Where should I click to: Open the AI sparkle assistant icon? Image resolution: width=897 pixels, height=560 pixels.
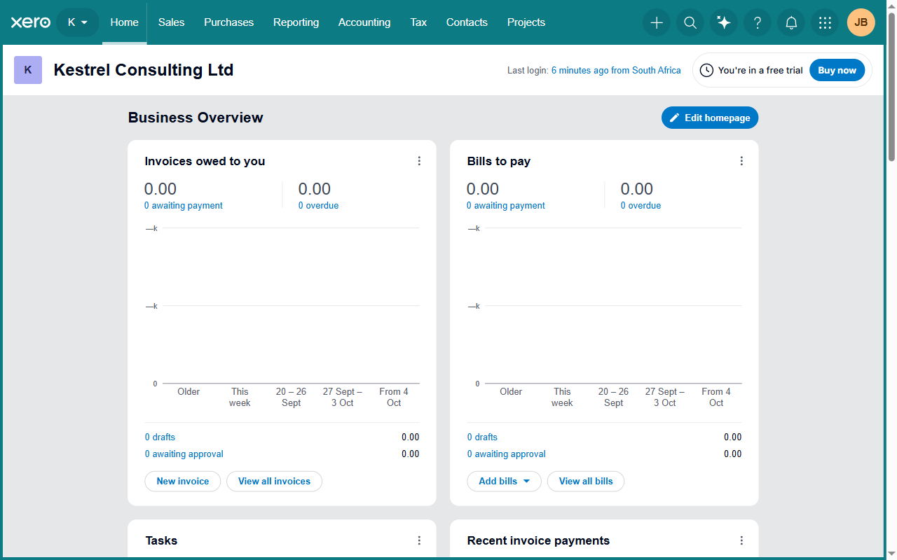pos(724,22)
